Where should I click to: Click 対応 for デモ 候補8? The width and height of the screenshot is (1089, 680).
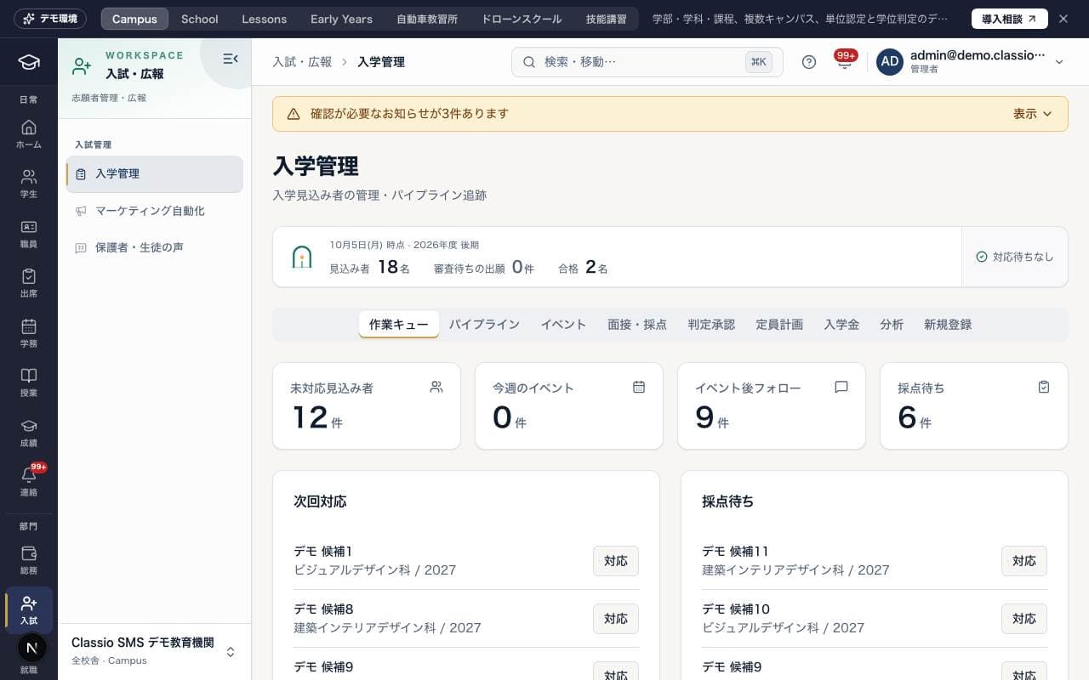click(x=616, y=619)
